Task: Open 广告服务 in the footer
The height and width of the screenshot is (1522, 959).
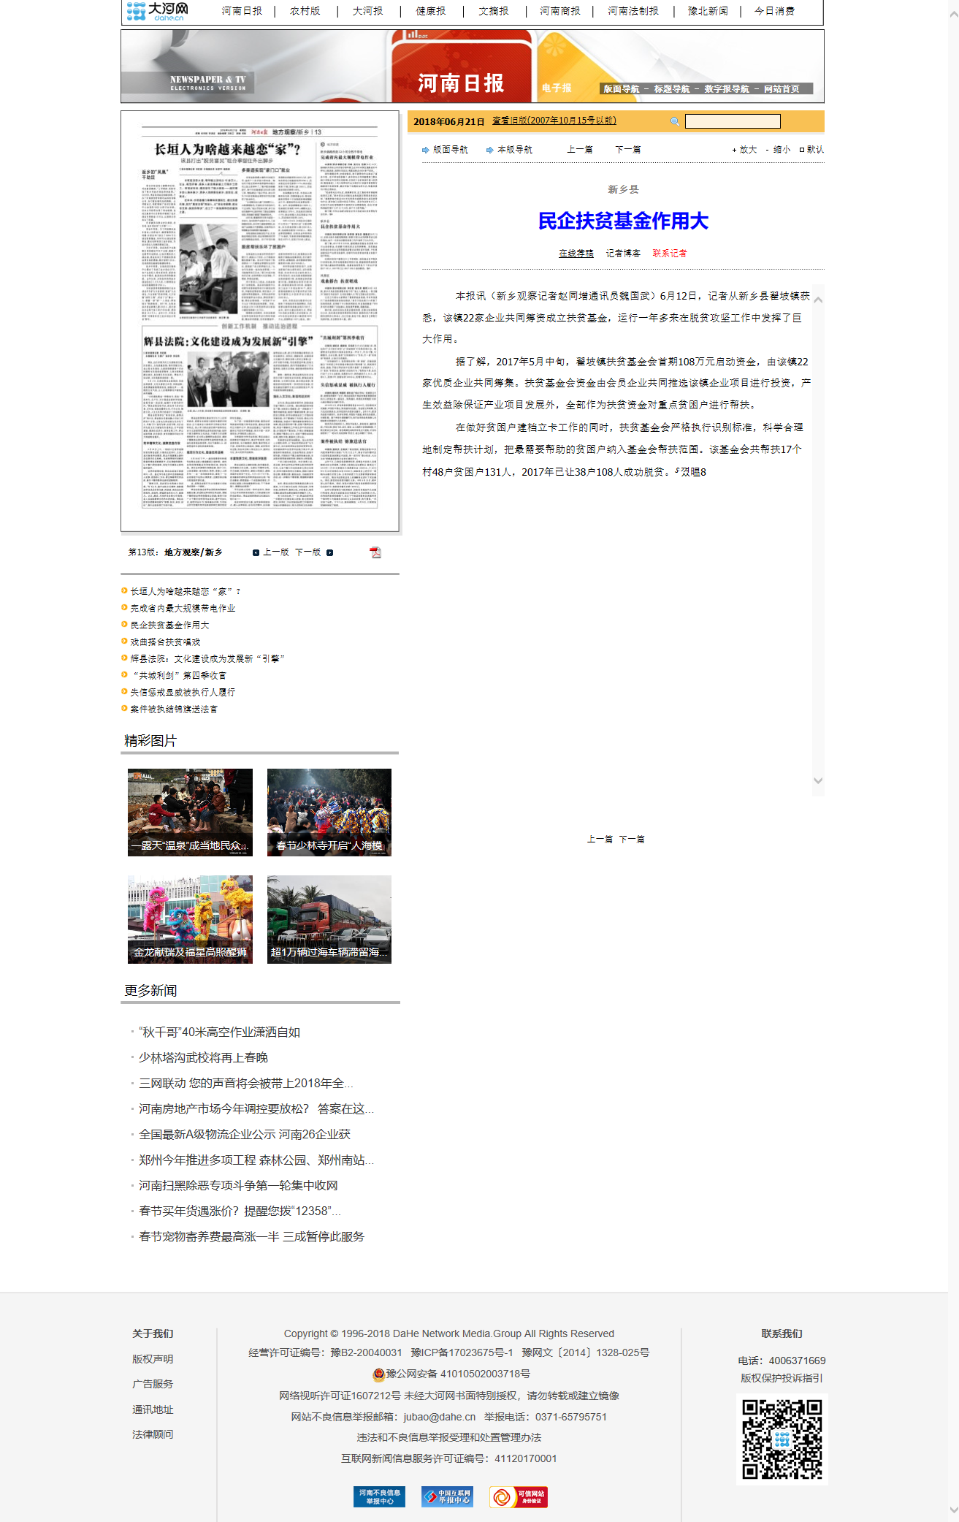Action: click(x=153, y=1384)
